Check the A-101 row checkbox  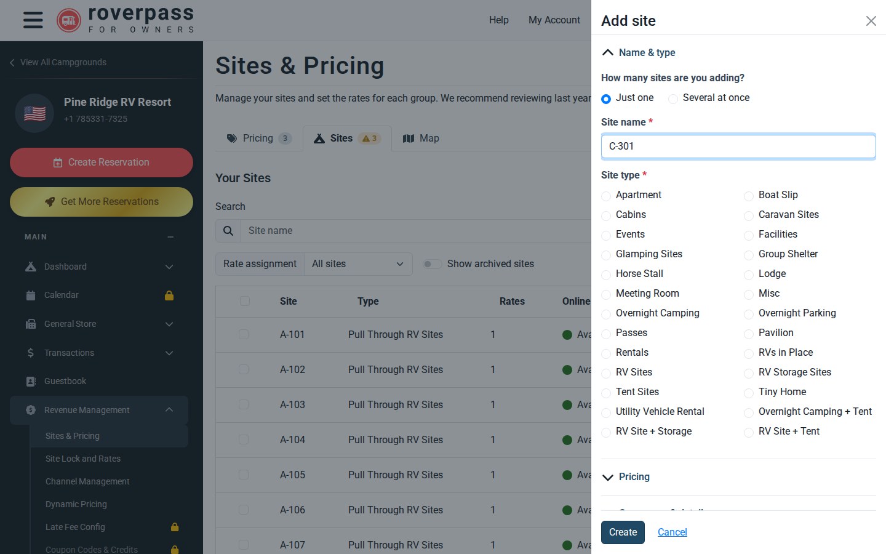(x=244, y=334)
